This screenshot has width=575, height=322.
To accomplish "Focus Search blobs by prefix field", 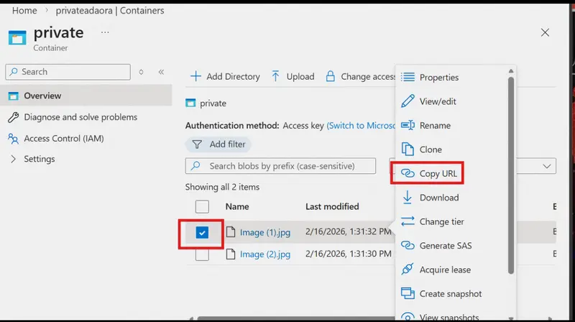I will pyautogui.click(x=280, y=166).
